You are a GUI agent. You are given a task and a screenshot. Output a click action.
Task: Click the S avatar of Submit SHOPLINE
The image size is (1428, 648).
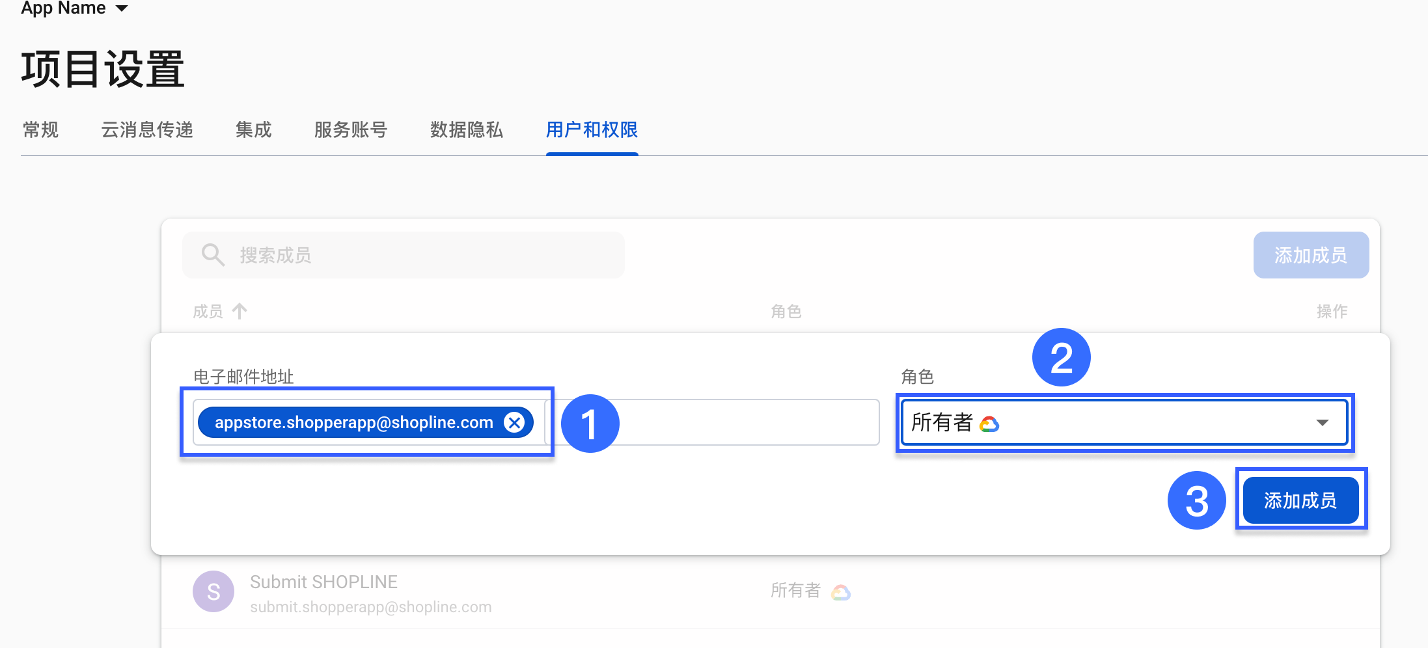tap(213, 591)
